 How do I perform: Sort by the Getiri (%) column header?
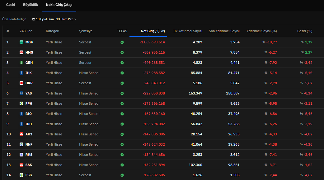305,31
